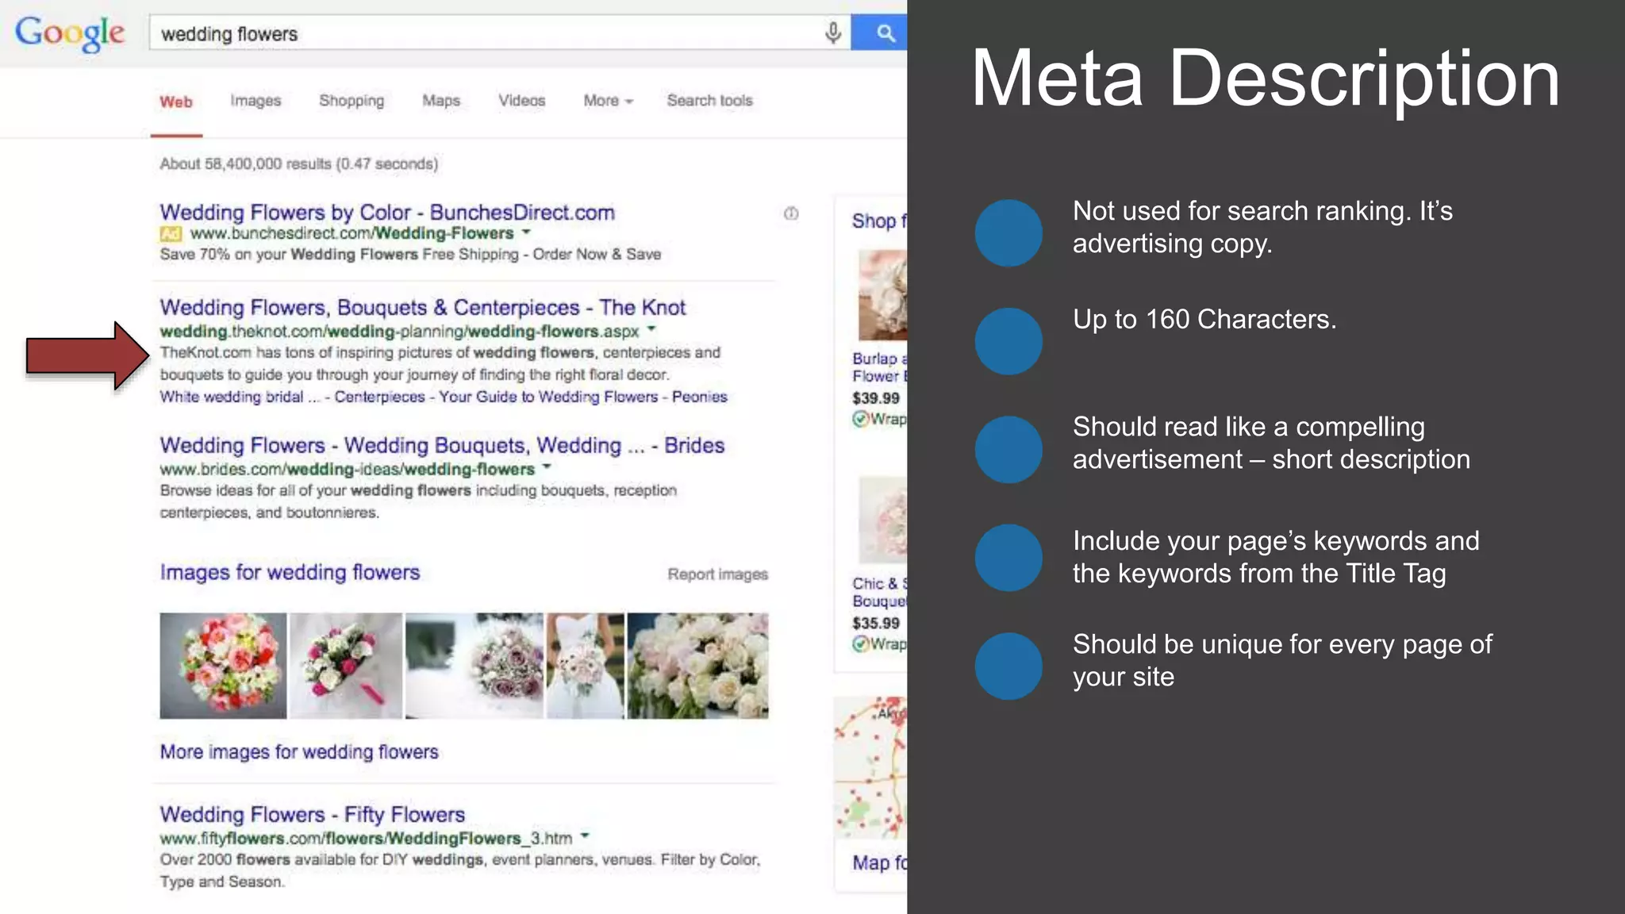1625x914 pixels.
Task: Open Search tools
Action: pos(709,101)
